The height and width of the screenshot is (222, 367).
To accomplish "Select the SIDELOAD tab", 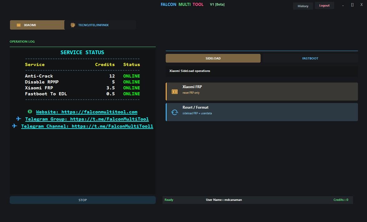I will click(x=213, y=58).
